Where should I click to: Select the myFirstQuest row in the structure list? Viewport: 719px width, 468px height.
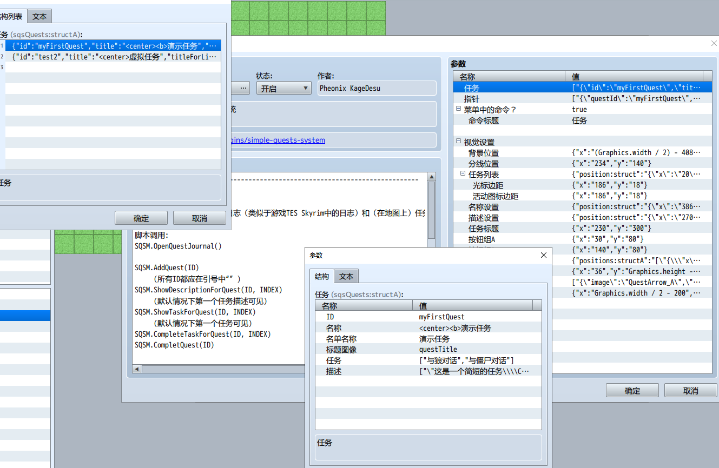pos(113,45)
